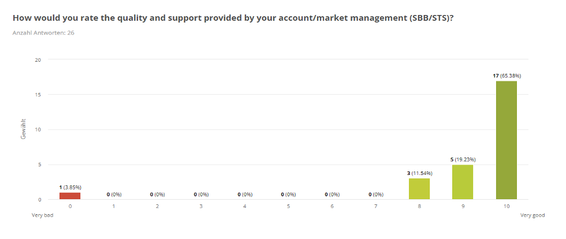566x239 pixels.
Task: Click the x-axis tick label 7
Action: point(376,206)
